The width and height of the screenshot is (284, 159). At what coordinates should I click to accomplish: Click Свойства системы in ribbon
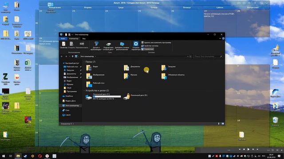coord(150,46)
